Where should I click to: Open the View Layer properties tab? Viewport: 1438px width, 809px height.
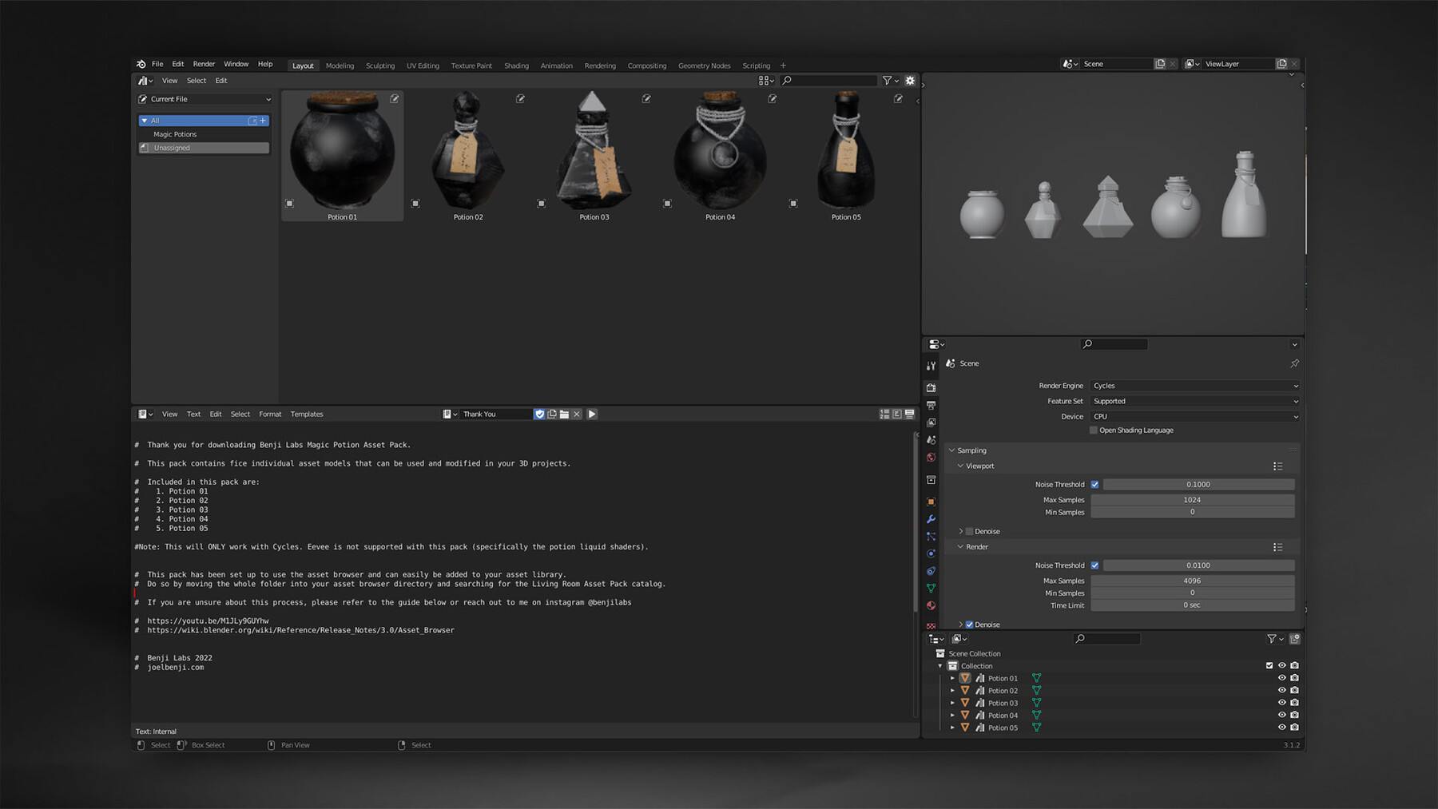931,422
